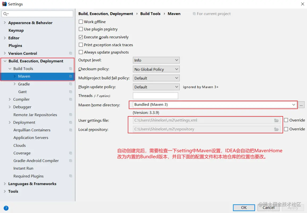Viewport: 307px width, 213px height.
Task: Click project-level icon beside Remote Jar Repositories
Action: (x=71, y=115)
